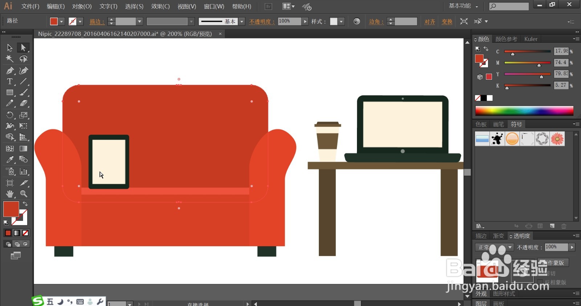Click the 制作蒙版 button

click(553, 262)
